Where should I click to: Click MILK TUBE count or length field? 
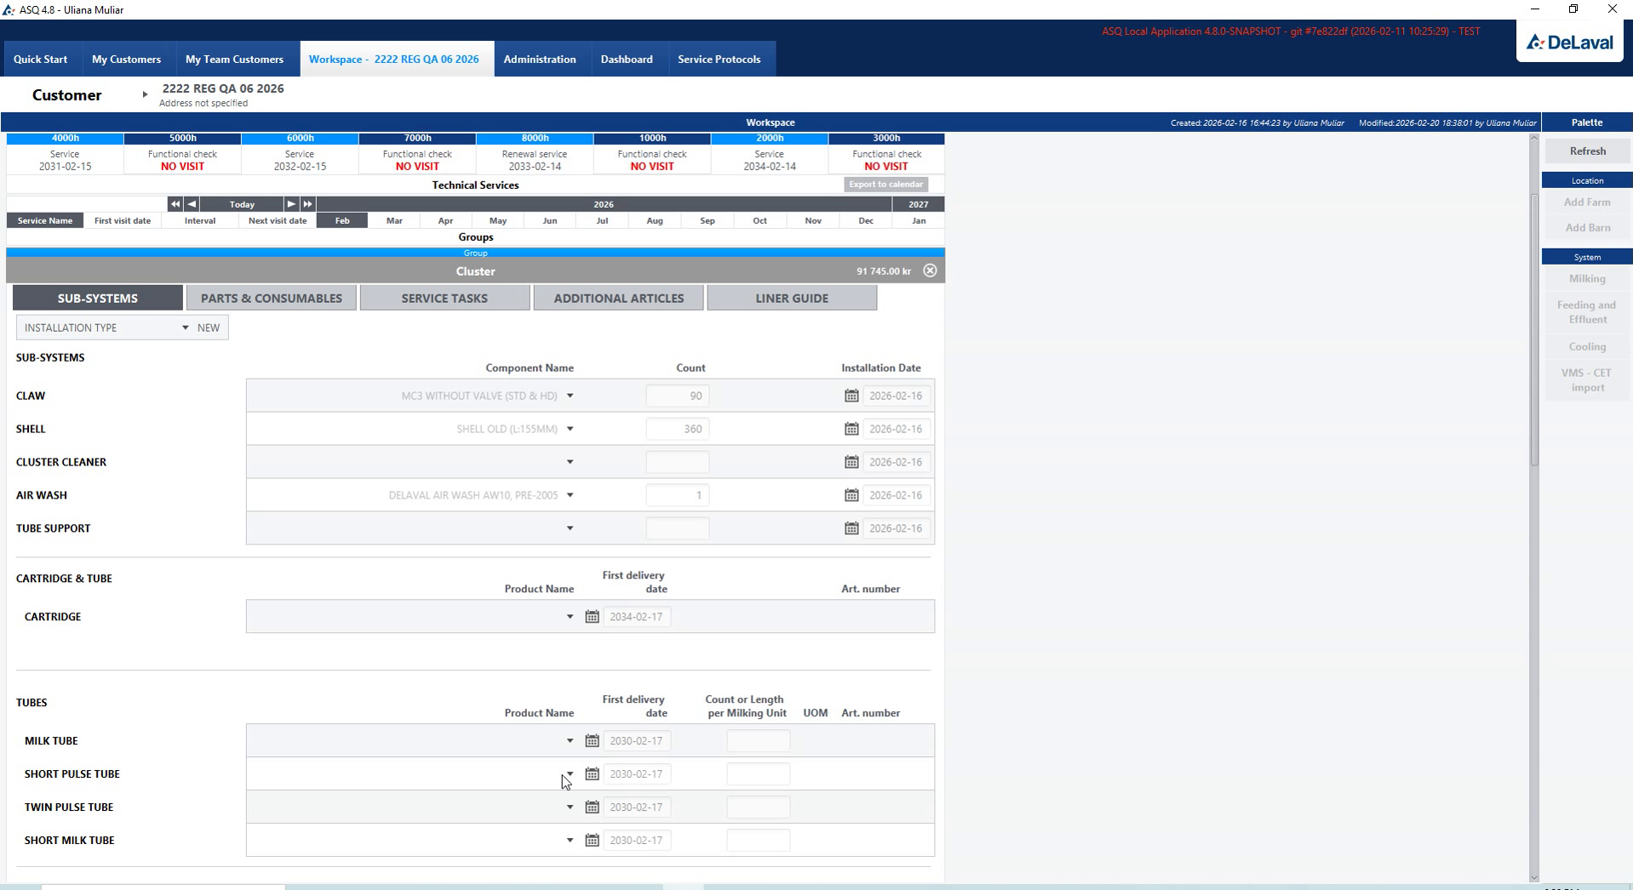point(758,741)
